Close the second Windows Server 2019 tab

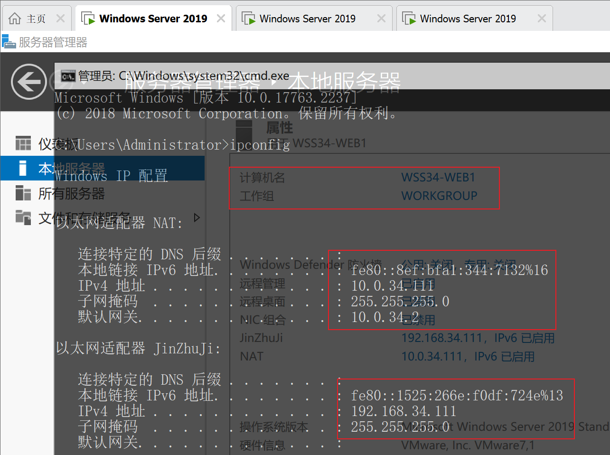coord(381,19)
